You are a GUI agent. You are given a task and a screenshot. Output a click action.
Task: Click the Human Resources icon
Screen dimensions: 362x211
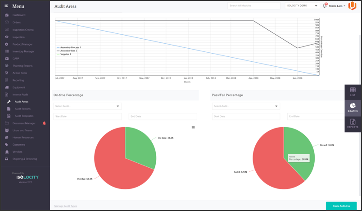(x=7, y=138)
